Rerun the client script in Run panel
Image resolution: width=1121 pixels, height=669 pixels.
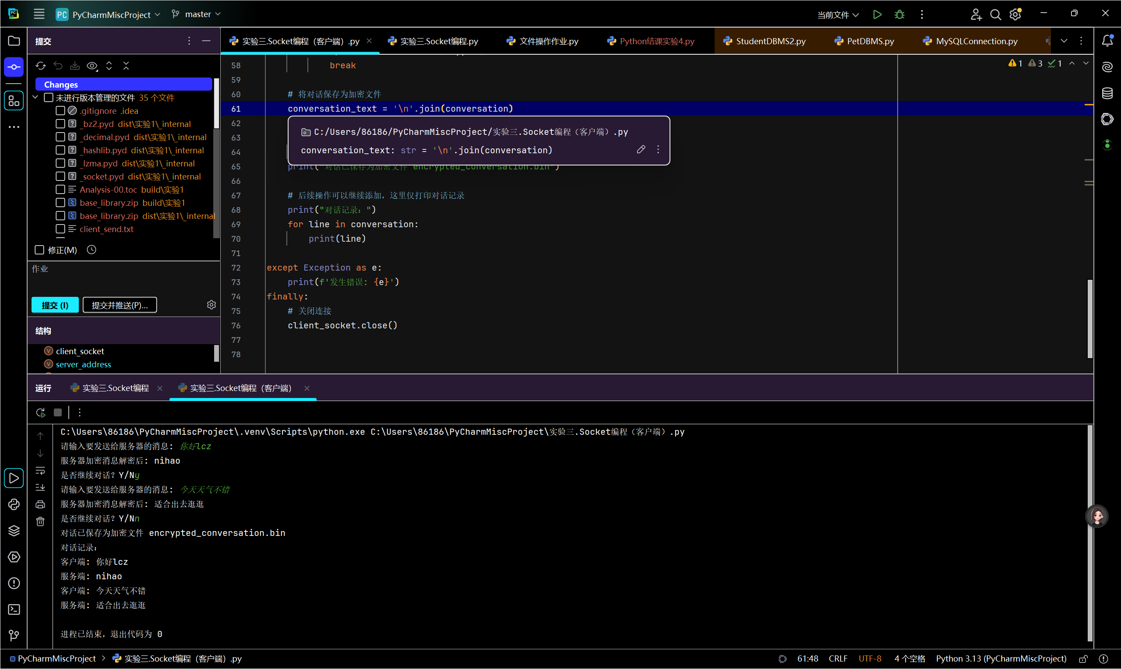tap(41, 412)
